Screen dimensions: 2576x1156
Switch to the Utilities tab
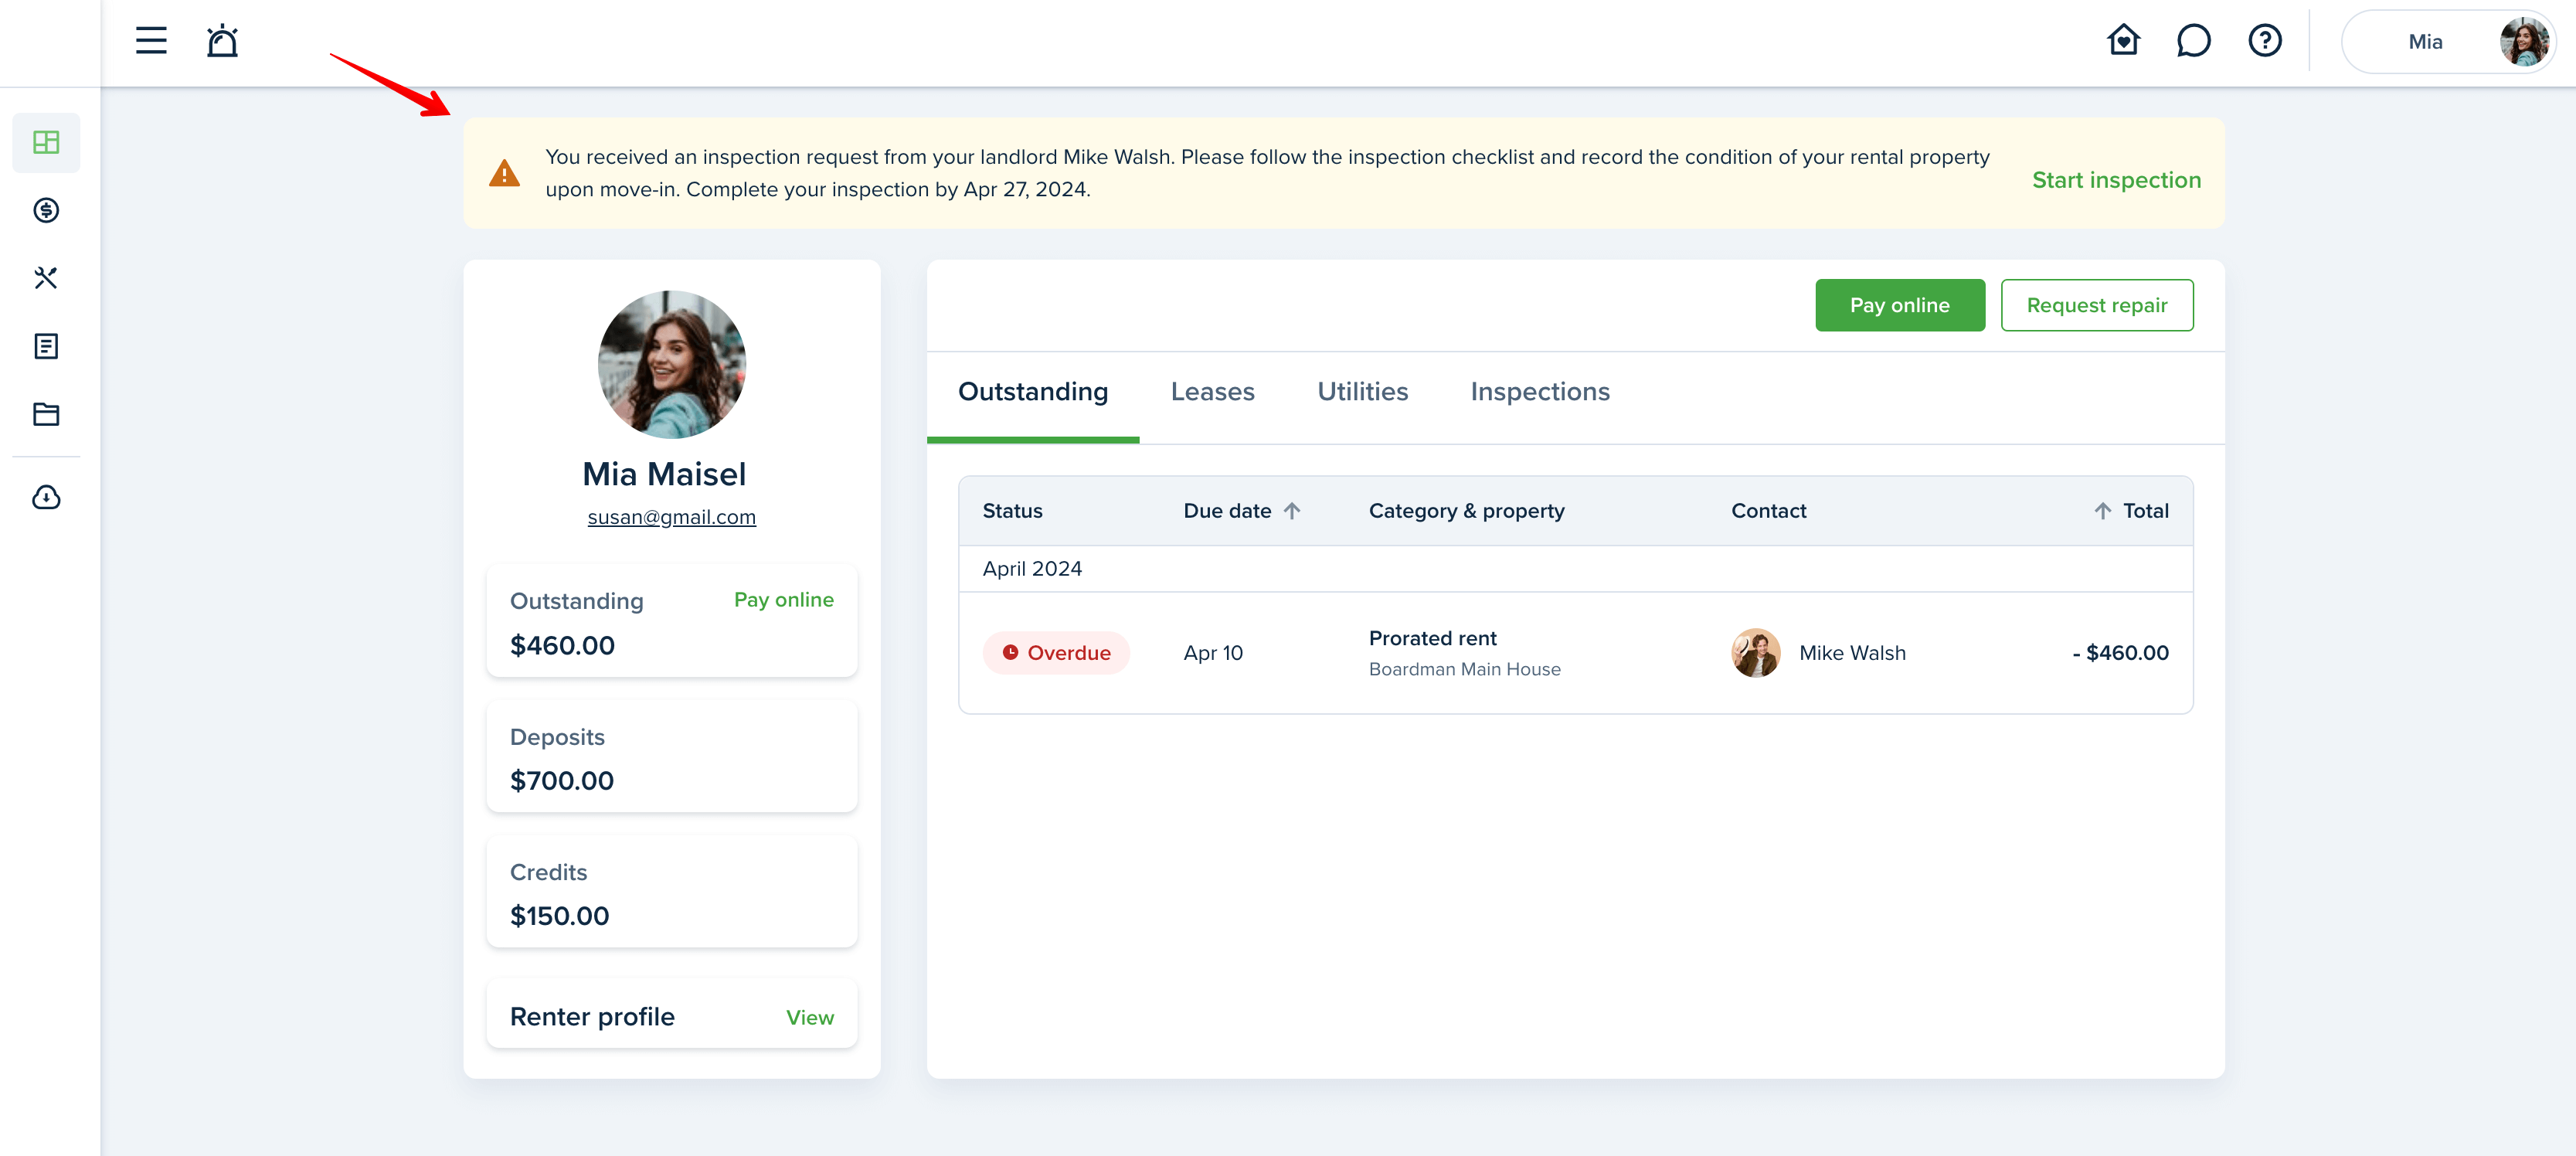coord(1362,392)
